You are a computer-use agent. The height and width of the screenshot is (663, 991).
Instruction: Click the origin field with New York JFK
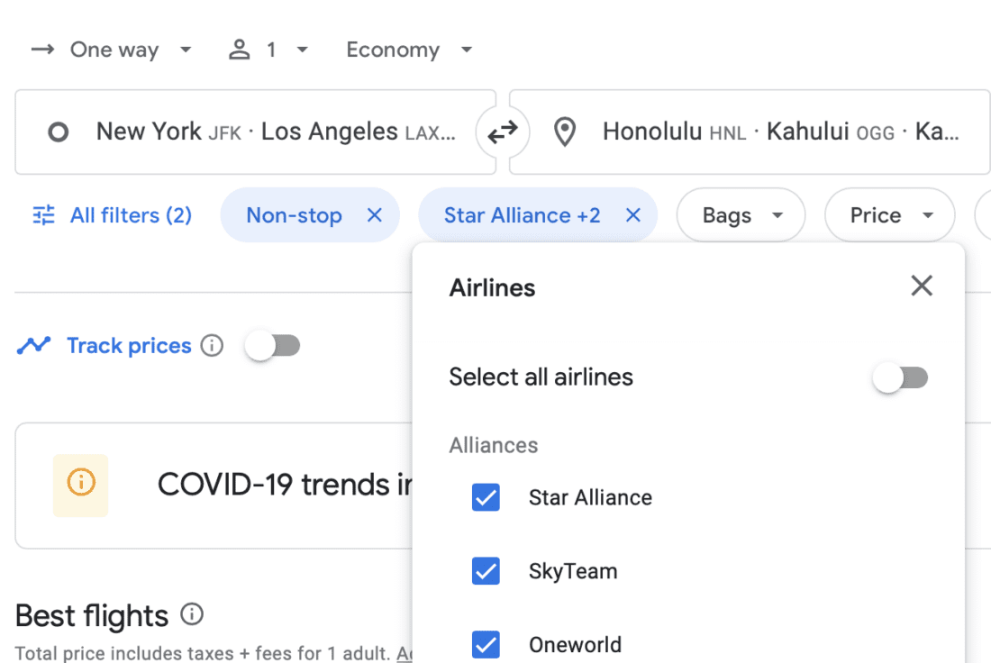255,132
